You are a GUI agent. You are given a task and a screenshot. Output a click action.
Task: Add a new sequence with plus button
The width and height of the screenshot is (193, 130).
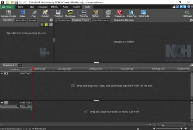[x=20, y=65]
